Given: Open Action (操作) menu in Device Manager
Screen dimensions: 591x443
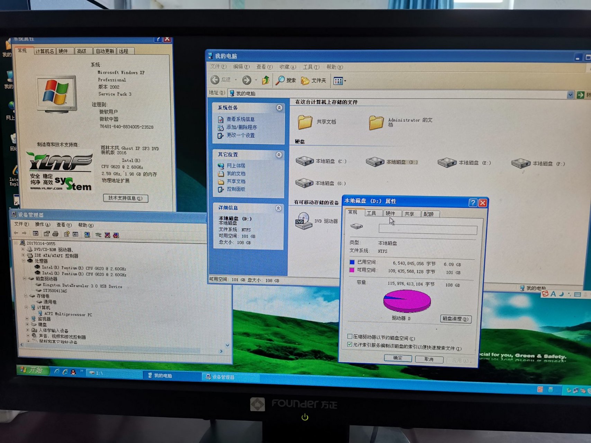Looking at the screenshot, I should point(43,224).
